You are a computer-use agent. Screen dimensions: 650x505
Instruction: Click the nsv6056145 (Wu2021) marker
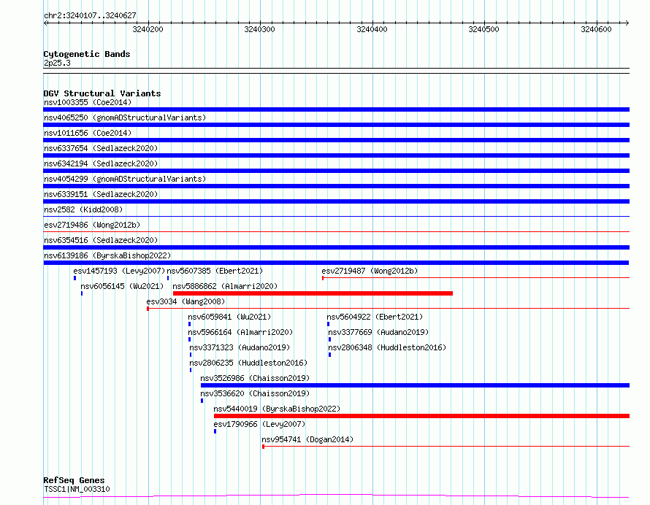pyautogui.click(x=82, y=293)
